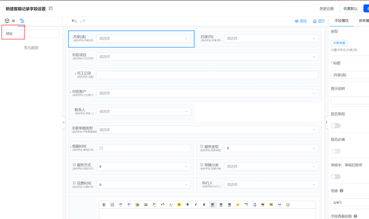Open the 联系人 dropdown
This screenshot has width=369, height=219.
click(x=144, y=112)
